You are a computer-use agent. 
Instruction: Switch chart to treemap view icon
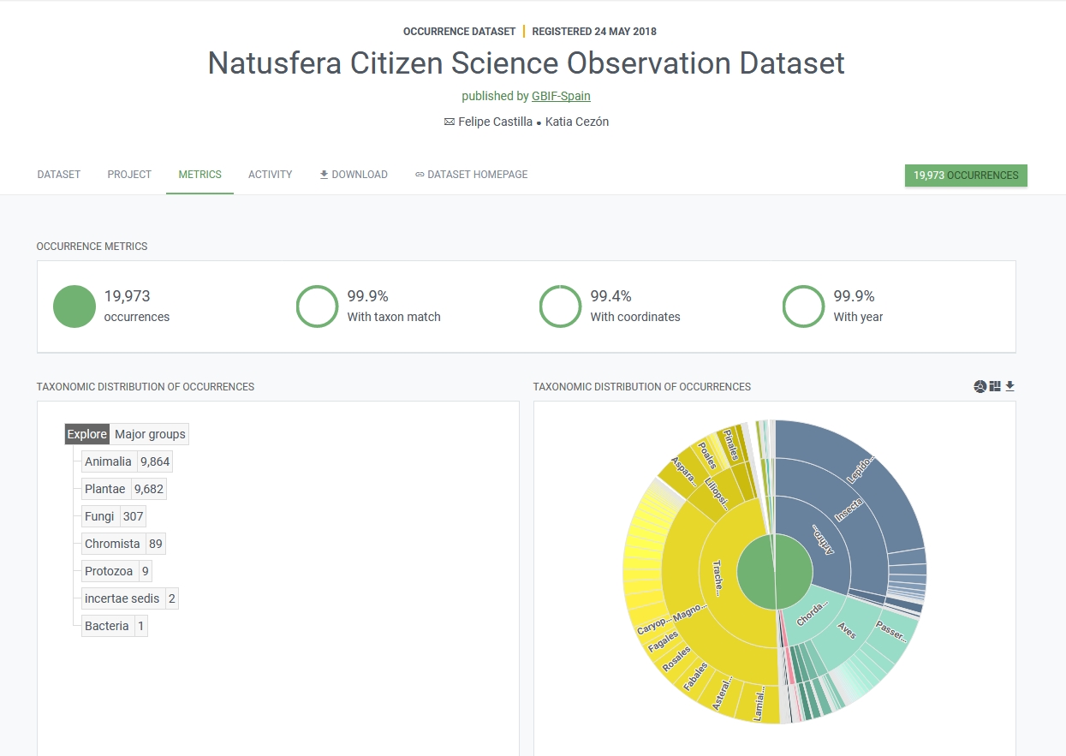coord(994,387)
